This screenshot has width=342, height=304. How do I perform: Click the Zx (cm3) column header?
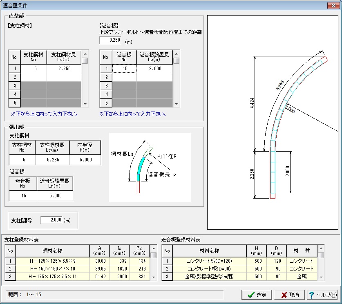coord(140,251)
